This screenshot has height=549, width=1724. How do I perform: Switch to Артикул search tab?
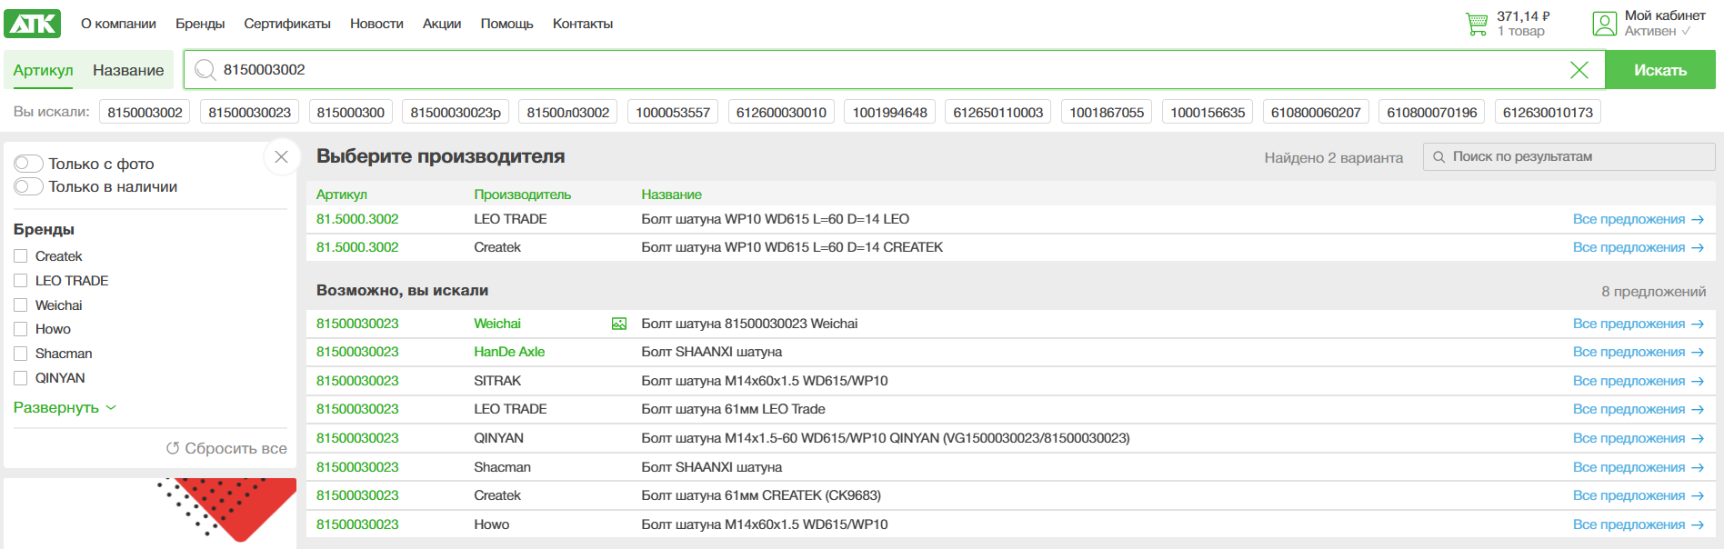[43, 70]
